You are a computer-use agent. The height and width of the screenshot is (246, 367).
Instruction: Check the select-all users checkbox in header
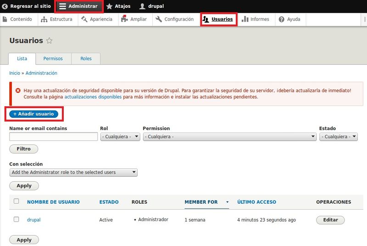click(x=17, y=201)
